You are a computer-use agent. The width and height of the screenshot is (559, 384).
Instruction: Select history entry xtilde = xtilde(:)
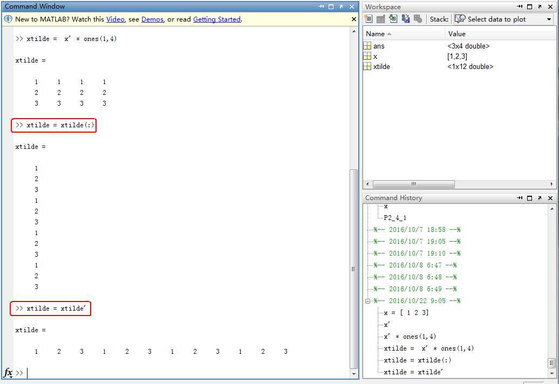[x=417, y=360]
